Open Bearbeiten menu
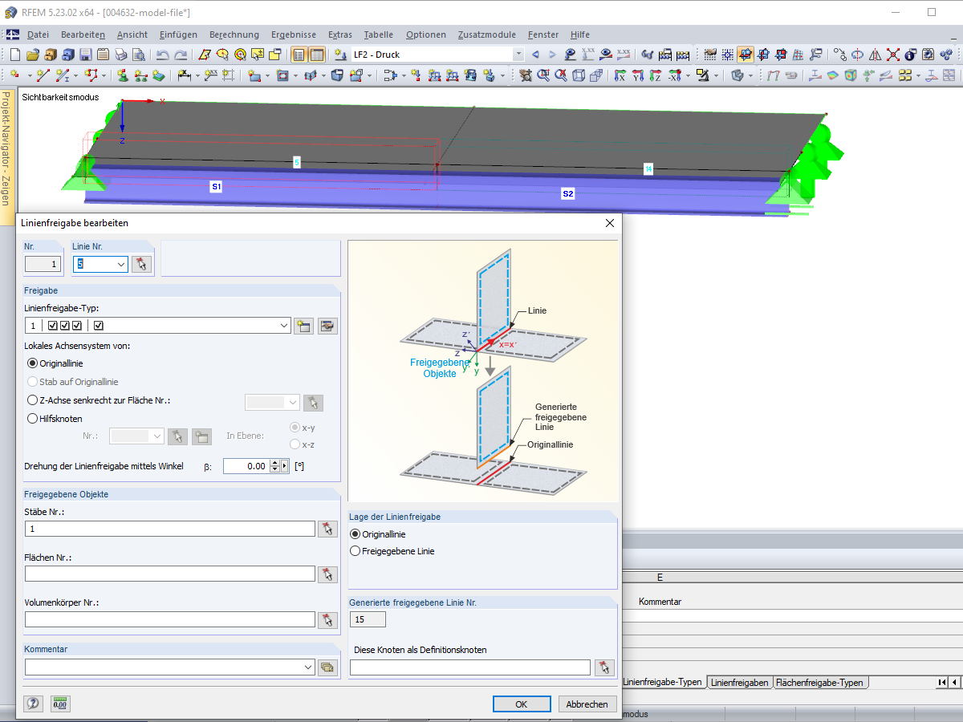963x722 pixels. click(x=83, y=34)
